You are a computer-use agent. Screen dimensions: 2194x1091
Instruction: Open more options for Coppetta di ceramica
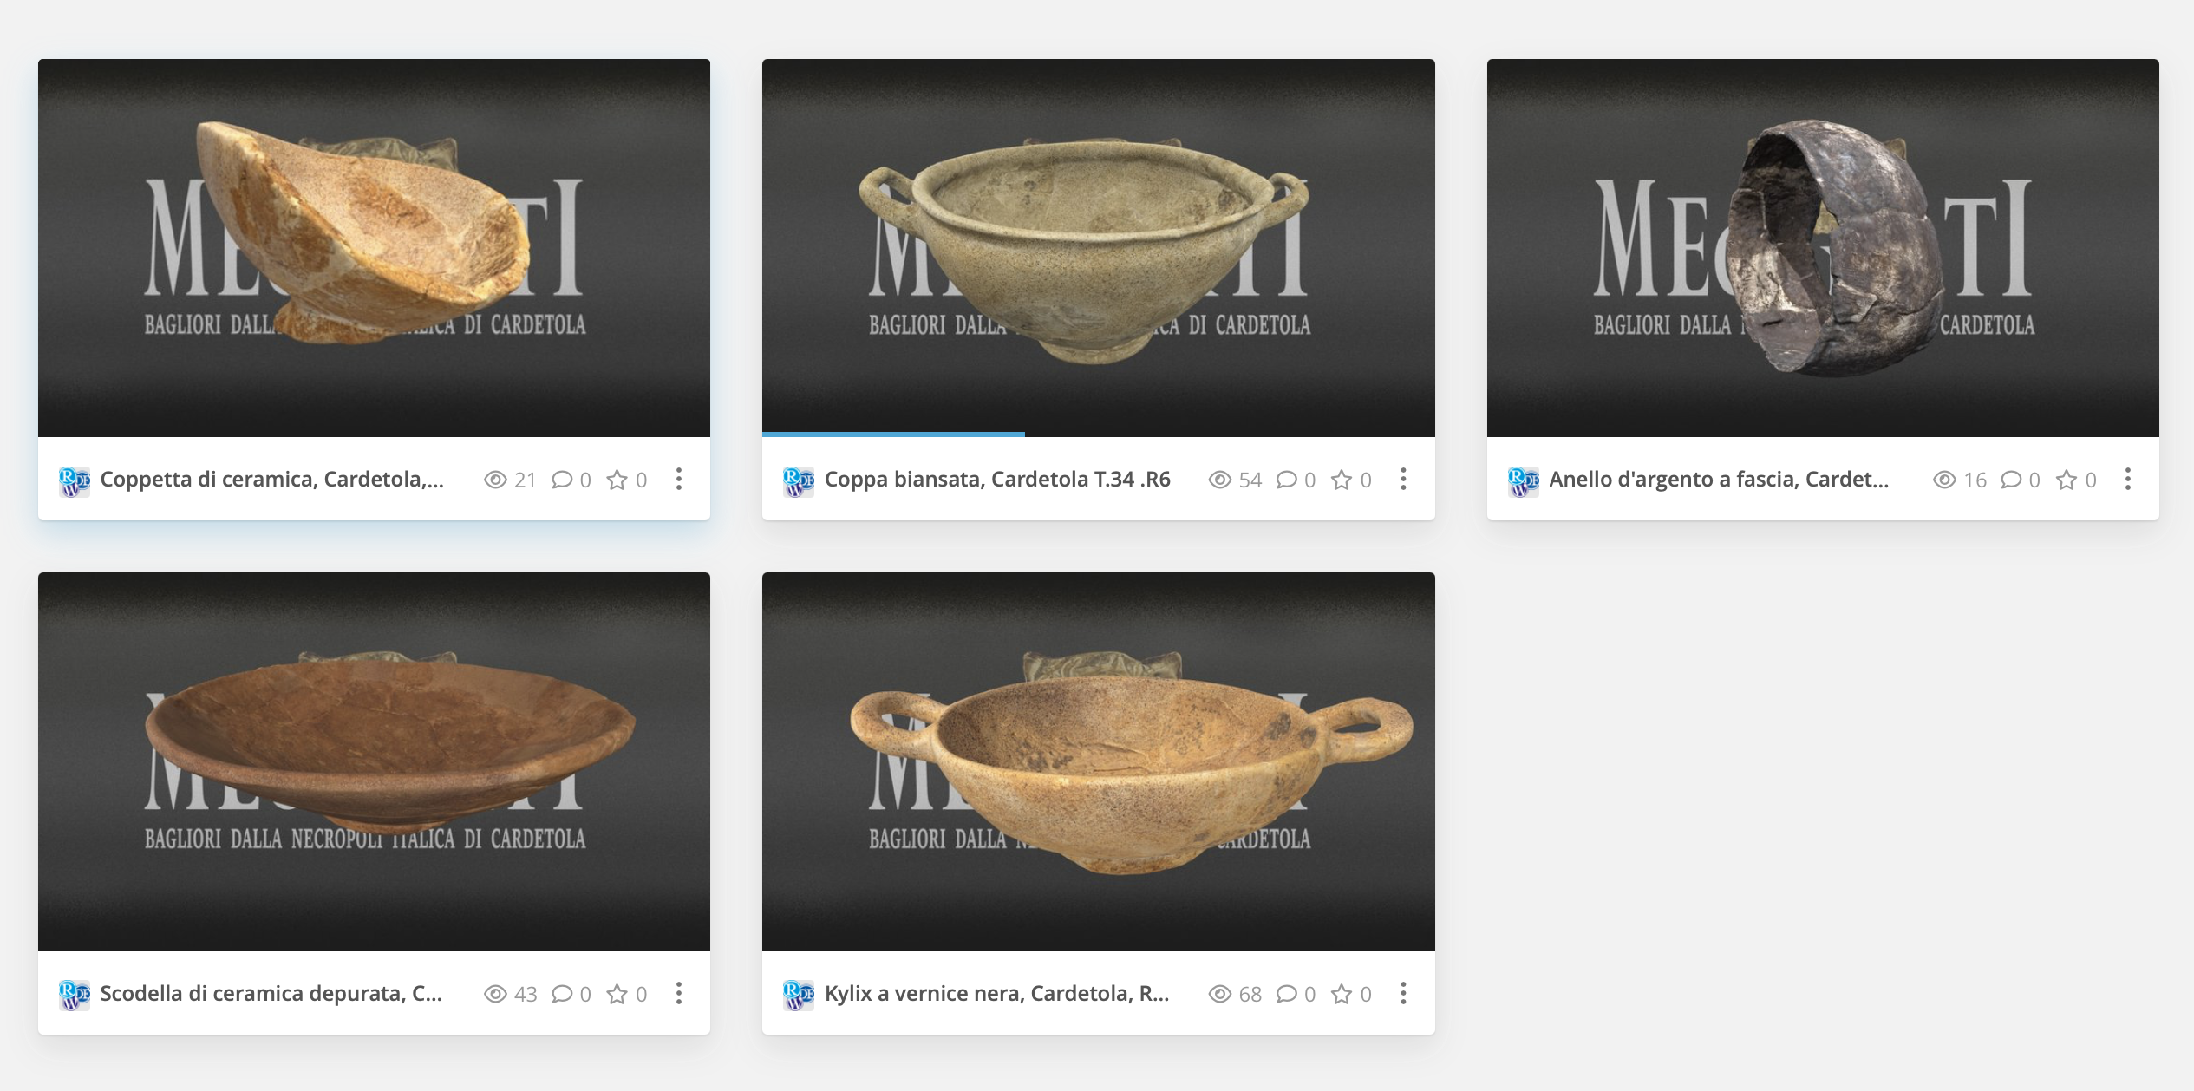coord(679,479)
